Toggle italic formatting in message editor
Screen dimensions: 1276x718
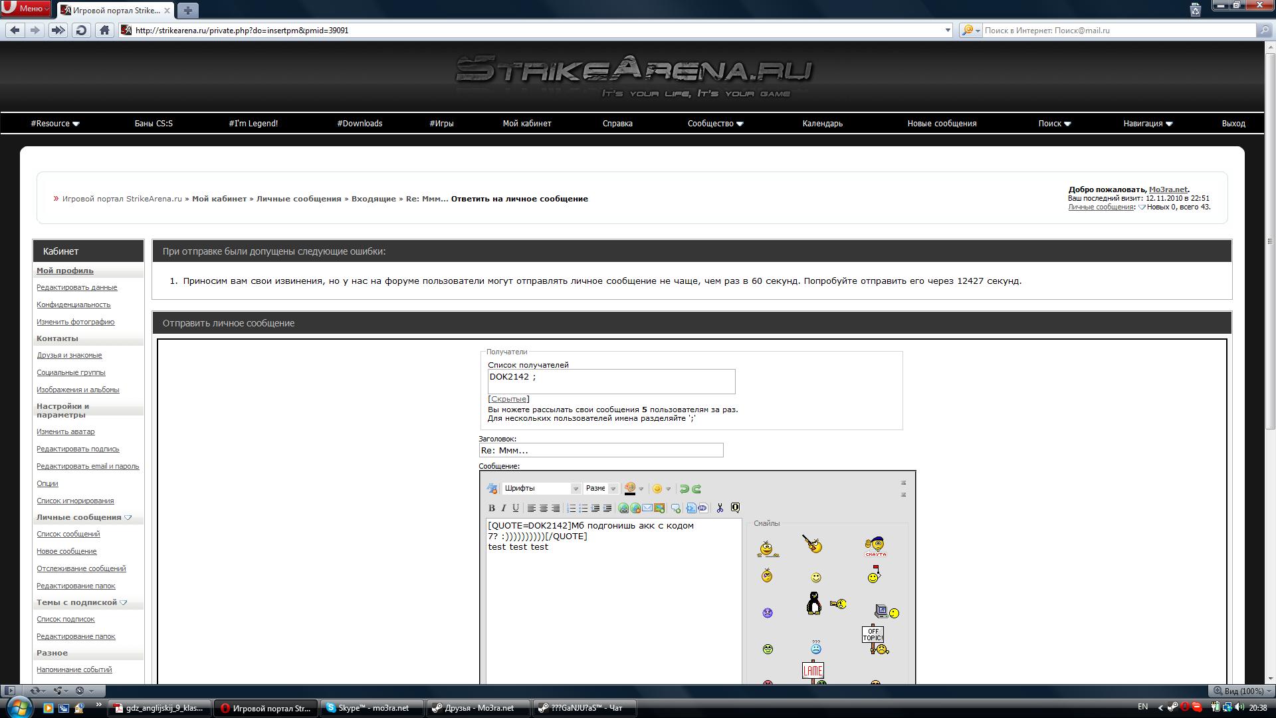point(504,508)
